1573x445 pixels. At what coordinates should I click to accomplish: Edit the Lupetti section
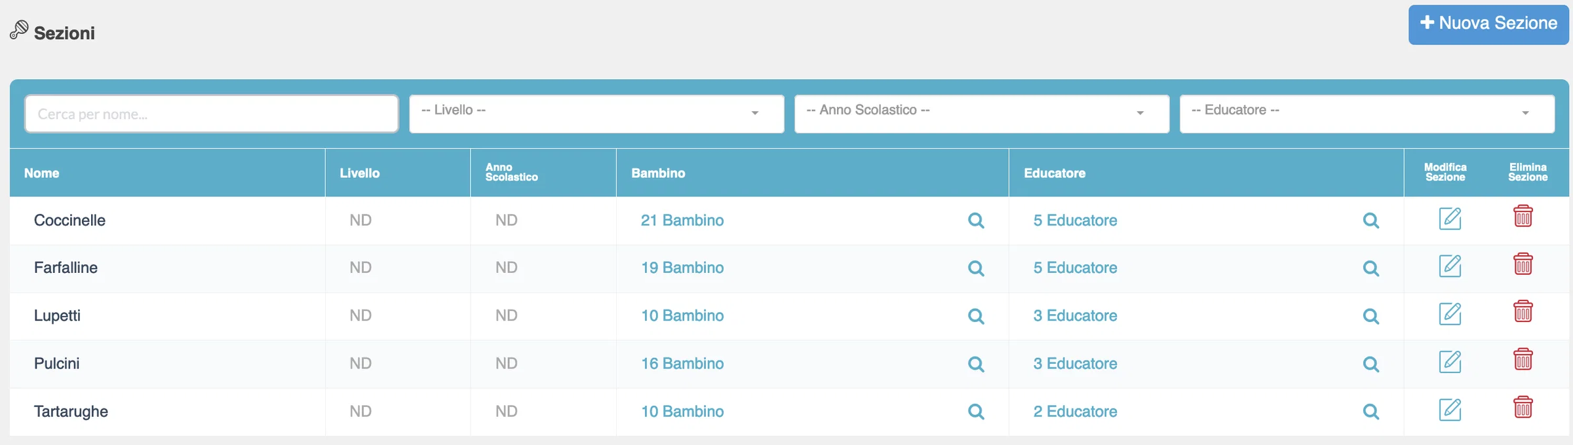[x=1450, y=314]
